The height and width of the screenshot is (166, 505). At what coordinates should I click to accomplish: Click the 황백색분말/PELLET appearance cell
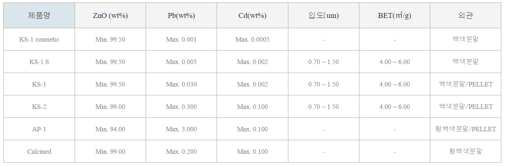465,129
